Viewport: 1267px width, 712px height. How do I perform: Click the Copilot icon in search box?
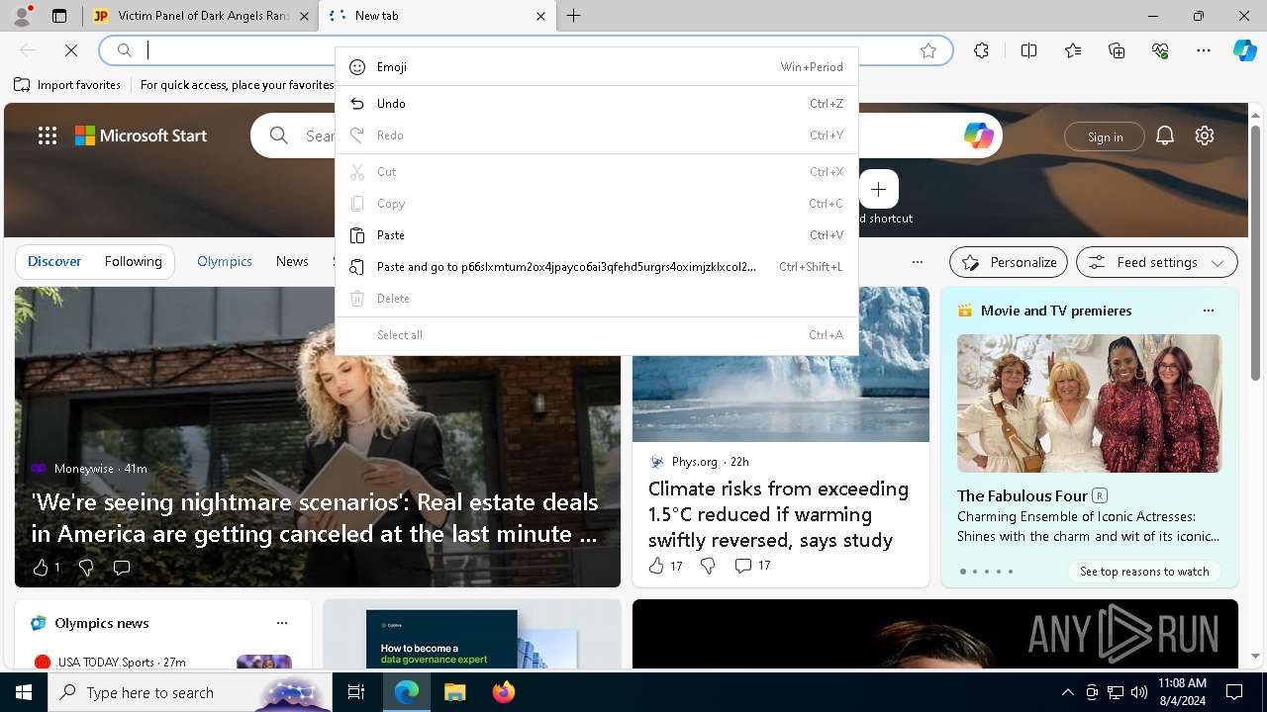(x=979, y=135)
